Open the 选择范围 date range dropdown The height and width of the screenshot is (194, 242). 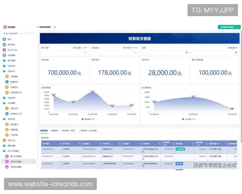232,48
